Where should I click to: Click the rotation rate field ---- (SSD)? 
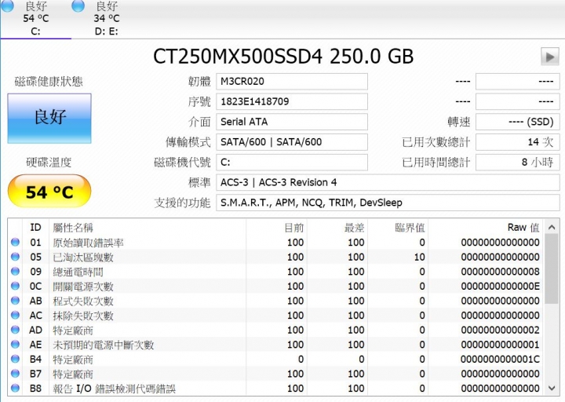click(x=517, y=122)
